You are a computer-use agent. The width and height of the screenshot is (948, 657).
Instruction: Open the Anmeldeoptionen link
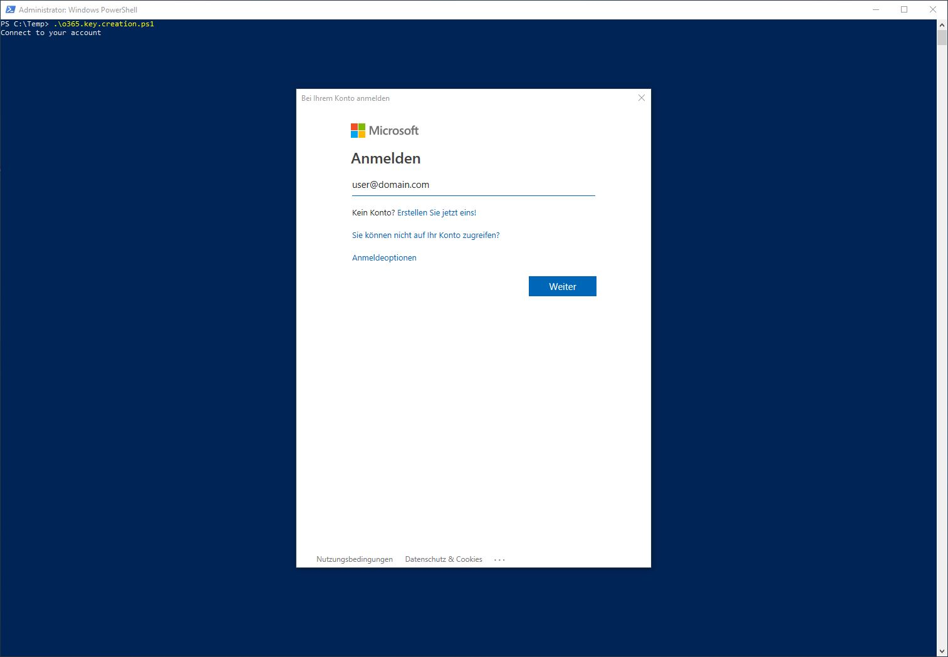[x=384, y=258]
